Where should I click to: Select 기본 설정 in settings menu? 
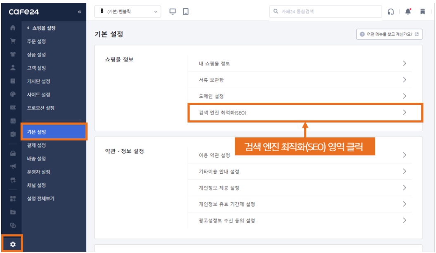point(54,132)
